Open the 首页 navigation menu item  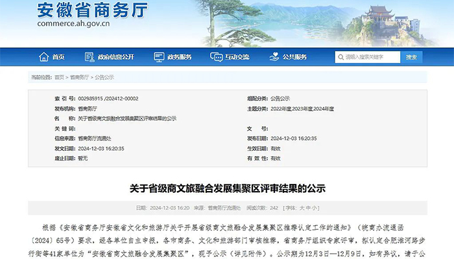(x=58, y=57)
